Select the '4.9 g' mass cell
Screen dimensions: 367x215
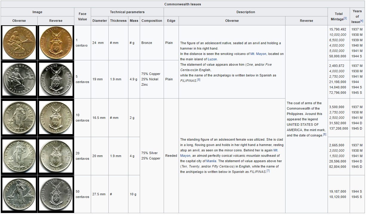pyautogui.click(x=134, y=79)
